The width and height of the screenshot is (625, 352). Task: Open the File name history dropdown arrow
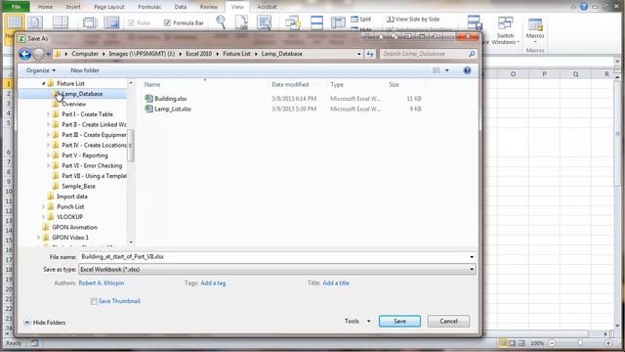472,257
